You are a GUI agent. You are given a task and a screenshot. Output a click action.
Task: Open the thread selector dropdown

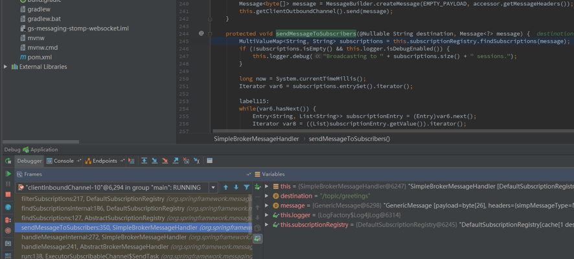(x=213, y=187)
